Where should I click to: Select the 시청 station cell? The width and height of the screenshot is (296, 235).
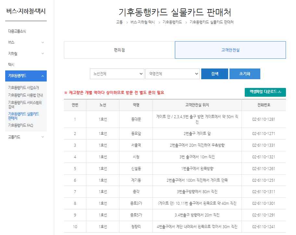[136, 157]
